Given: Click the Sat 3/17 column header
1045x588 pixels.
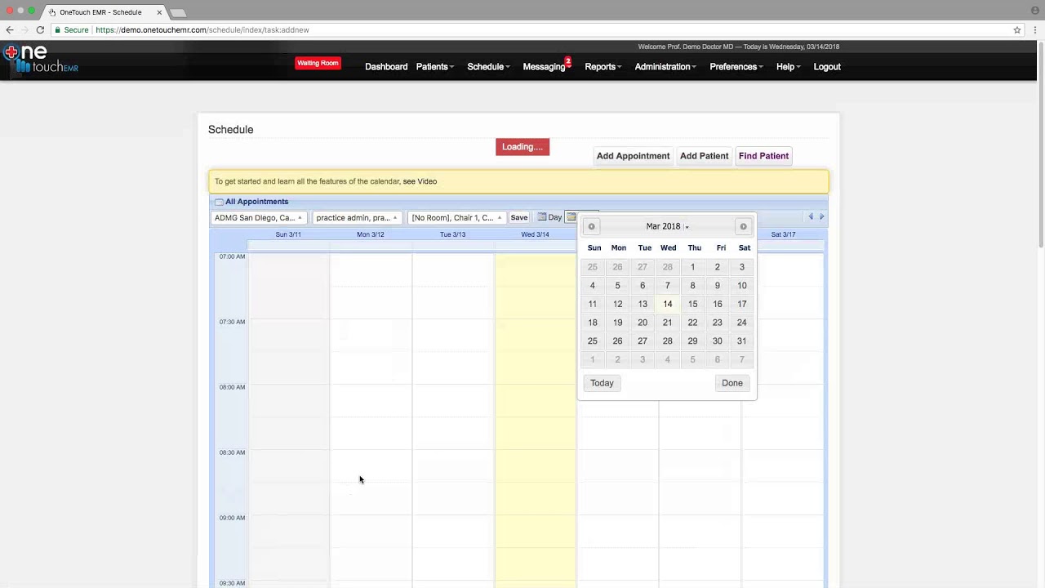Looking at the screenshot, I should click(x=783, y=234).
